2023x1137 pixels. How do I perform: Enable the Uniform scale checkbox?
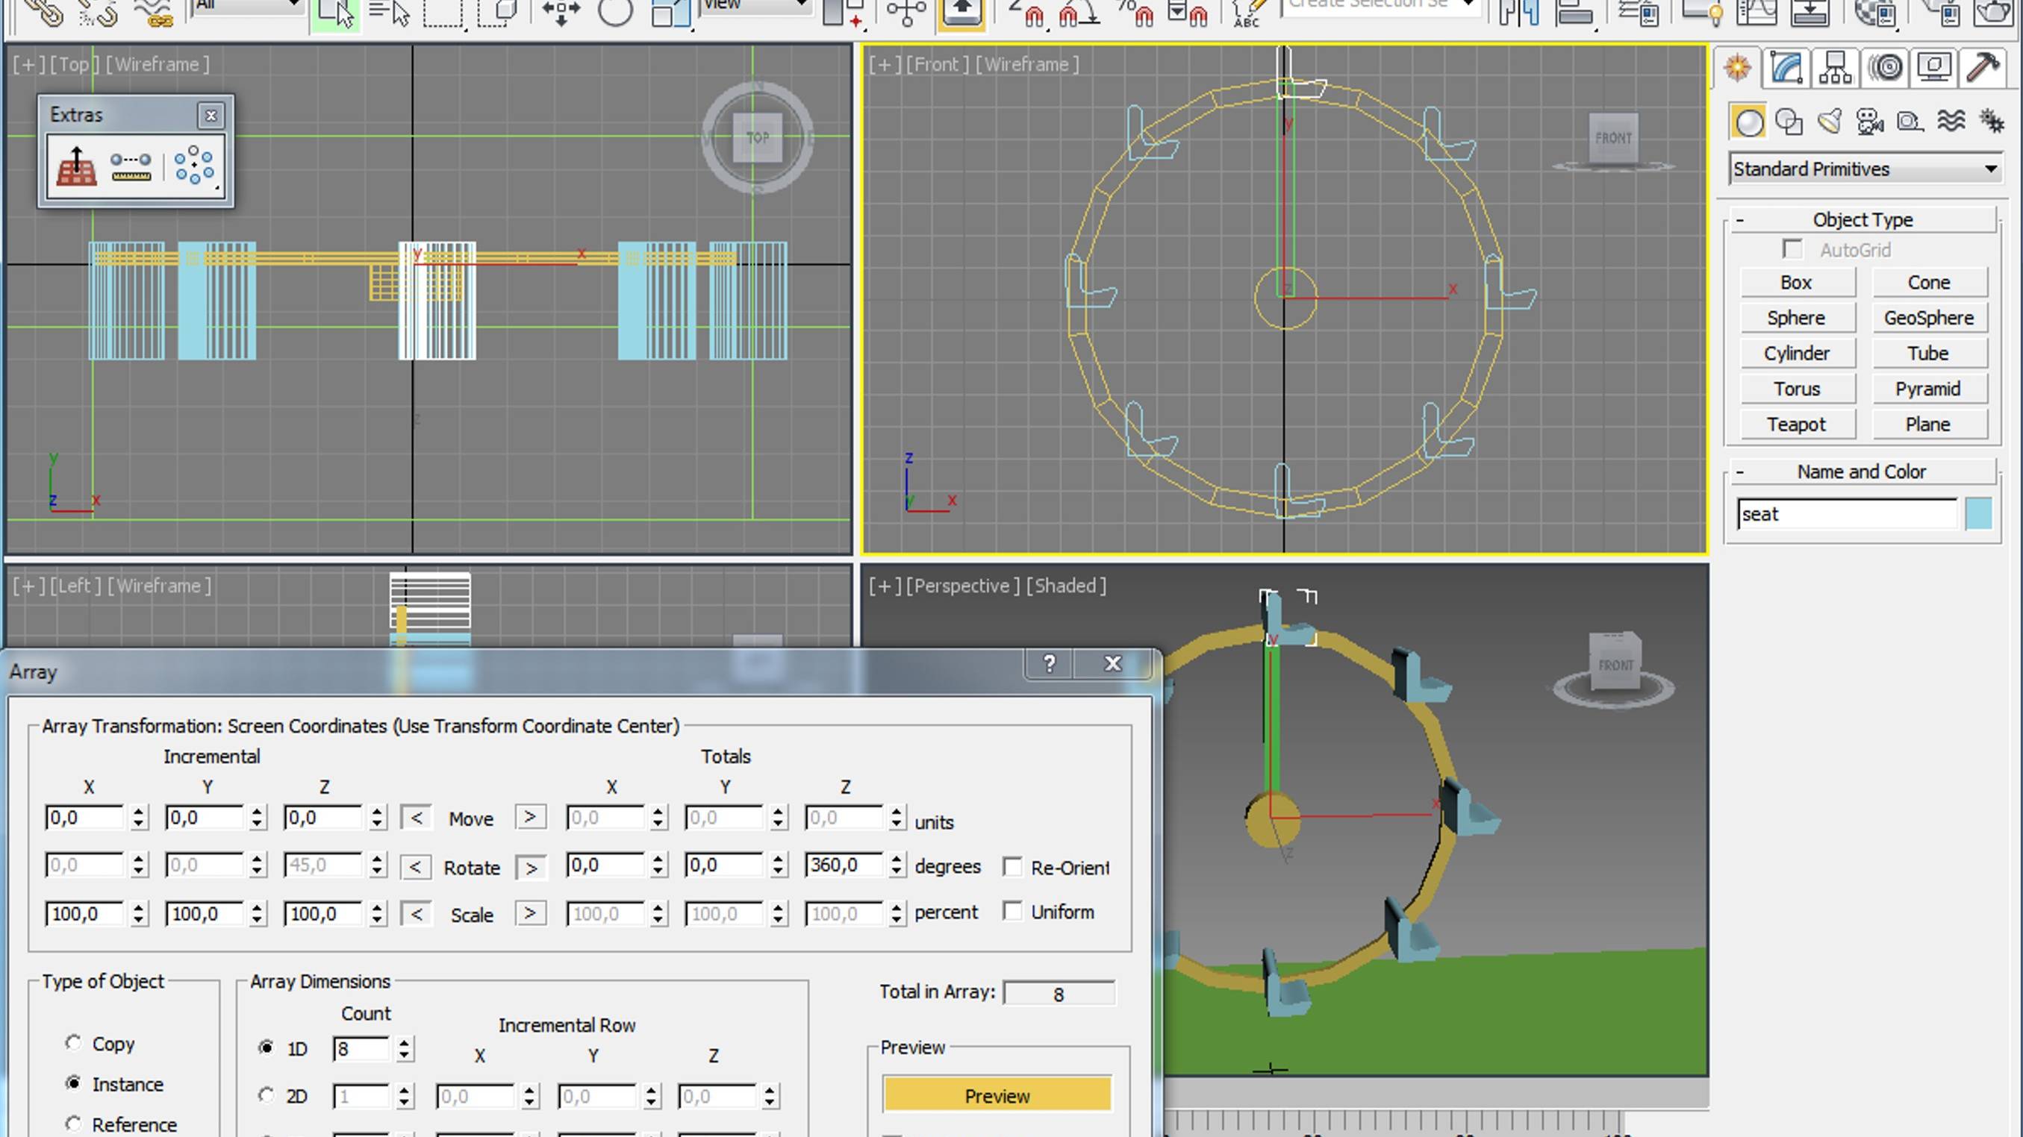click(1013, 911)
